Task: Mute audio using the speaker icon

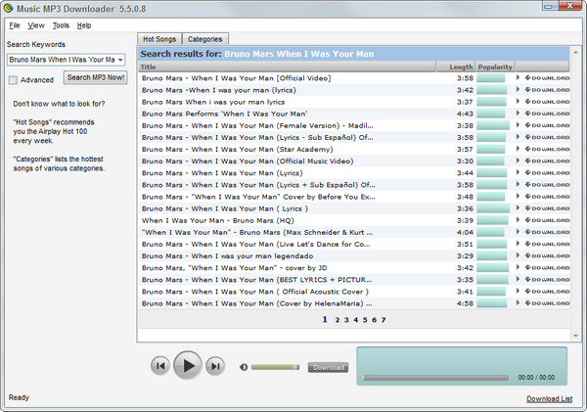Action: (244, 367)
